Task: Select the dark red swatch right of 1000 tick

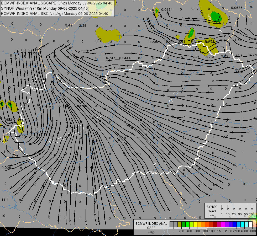Action: point(215,224)
